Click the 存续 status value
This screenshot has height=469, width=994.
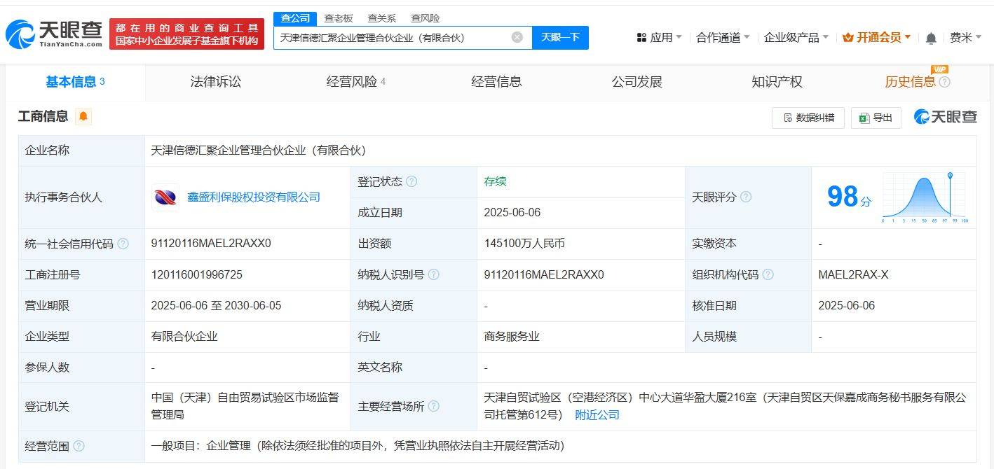tap(495, 181)
